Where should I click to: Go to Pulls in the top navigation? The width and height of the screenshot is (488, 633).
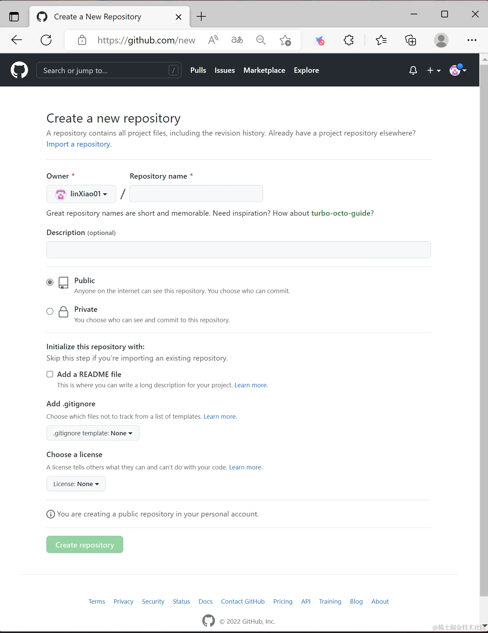pos(198,70)
